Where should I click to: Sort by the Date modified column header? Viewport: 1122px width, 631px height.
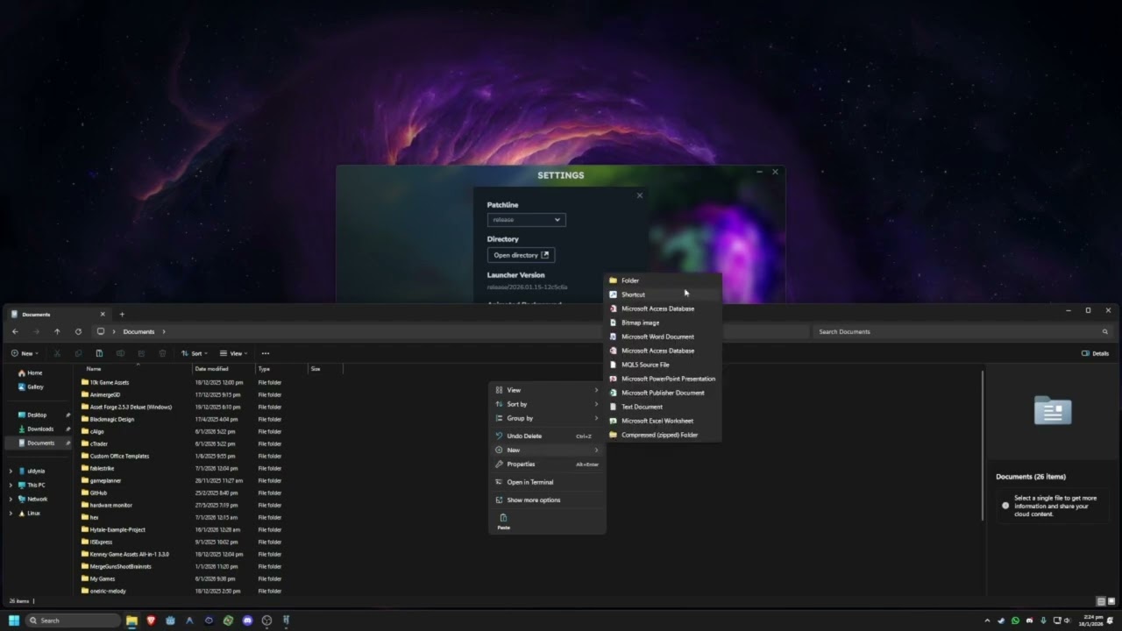224,369
